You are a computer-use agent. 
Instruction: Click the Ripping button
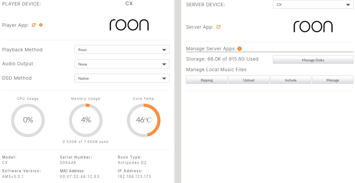tap(207, 80)
